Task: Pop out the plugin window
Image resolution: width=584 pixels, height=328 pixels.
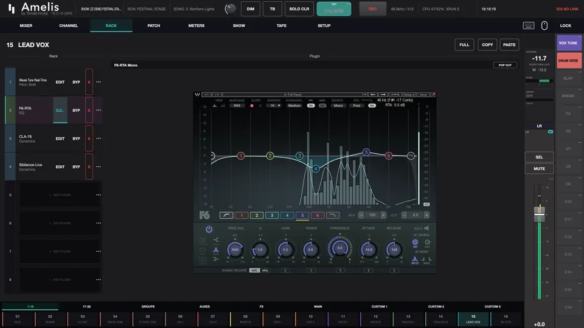Action: (505, 65)
